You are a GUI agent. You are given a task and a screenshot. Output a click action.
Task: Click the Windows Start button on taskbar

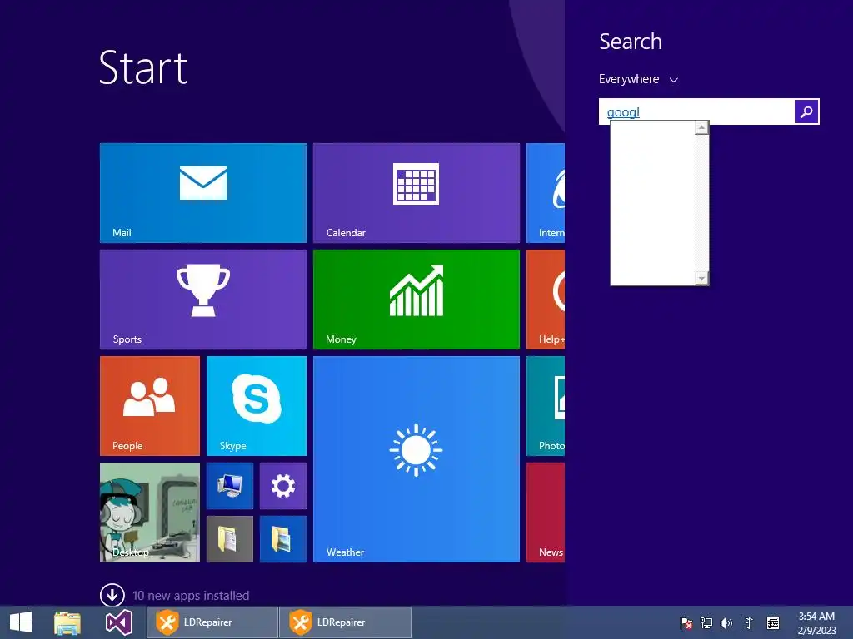coord(21,622)
